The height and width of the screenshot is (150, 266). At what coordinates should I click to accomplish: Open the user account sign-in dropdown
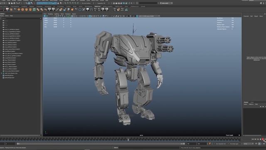[x=166, y=3]
